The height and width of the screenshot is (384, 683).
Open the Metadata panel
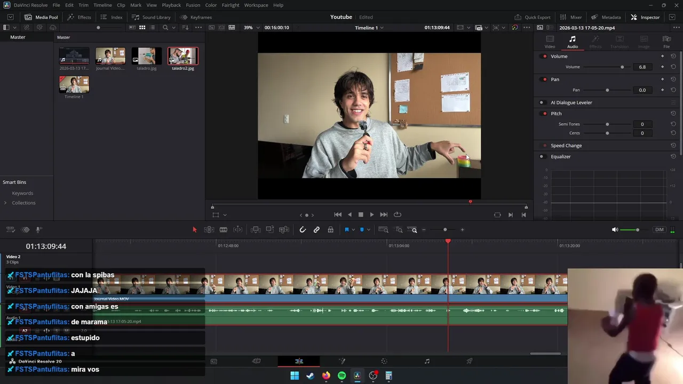coord(606,17)
